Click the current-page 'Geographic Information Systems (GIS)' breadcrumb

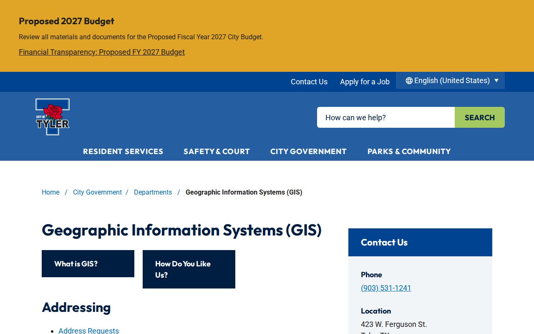(x=244, y=192)
